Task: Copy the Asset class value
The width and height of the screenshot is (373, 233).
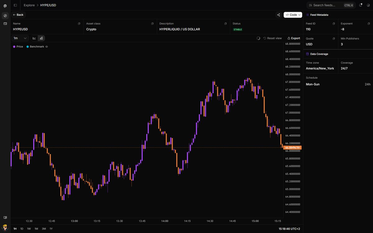Action: 152,24
